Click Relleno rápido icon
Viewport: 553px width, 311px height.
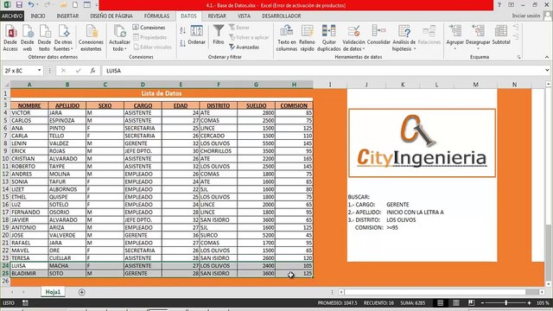coord(308,38)
